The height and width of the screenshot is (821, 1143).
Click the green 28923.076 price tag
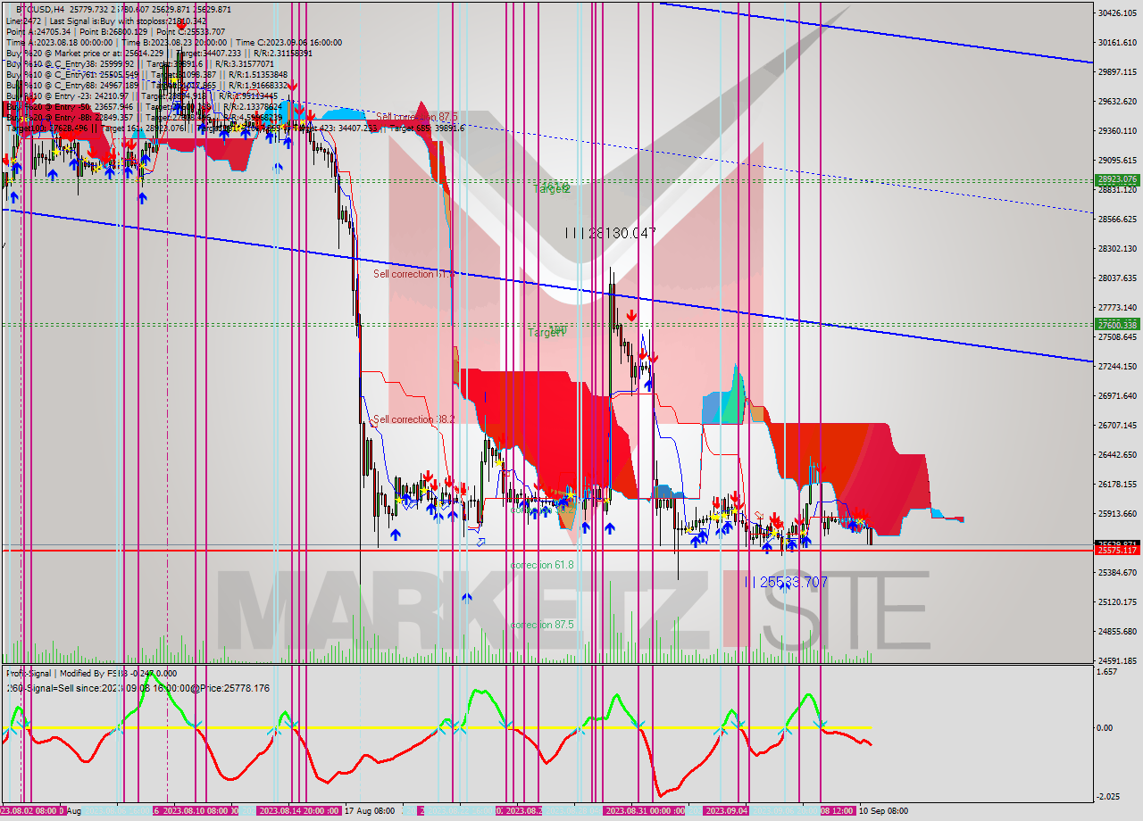(1117, 179)
